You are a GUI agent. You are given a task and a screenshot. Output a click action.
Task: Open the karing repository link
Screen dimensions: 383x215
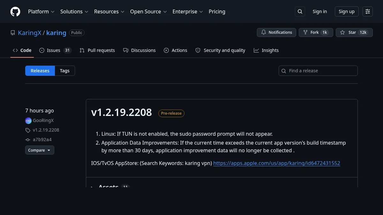pos(56,32)
